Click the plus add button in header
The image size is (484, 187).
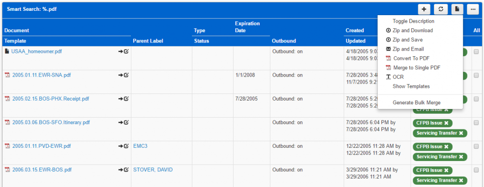pyautogui.click(x=424, y=9)
